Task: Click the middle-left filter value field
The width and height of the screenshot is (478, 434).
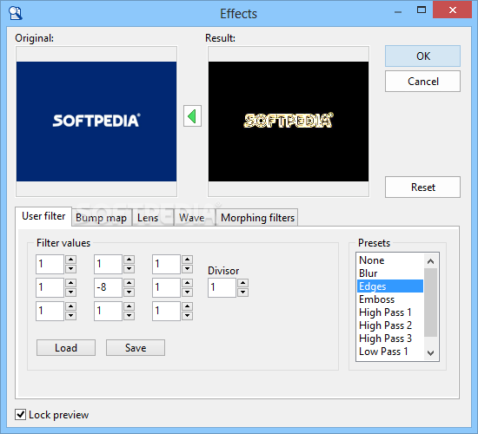Action: click(x=50, y=287)
